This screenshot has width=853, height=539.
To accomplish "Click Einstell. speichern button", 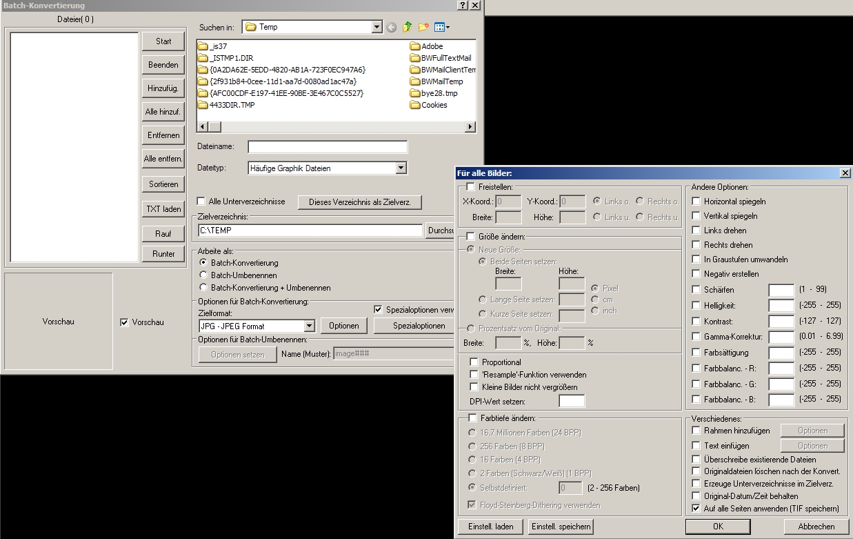I will pos(560,527).
